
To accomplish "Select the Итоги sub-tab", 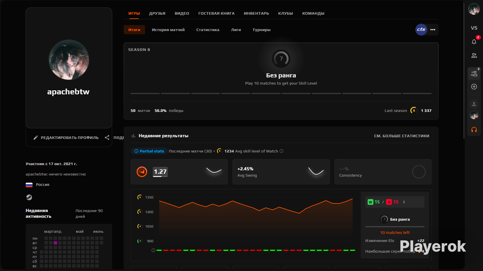I will point(134,30).
